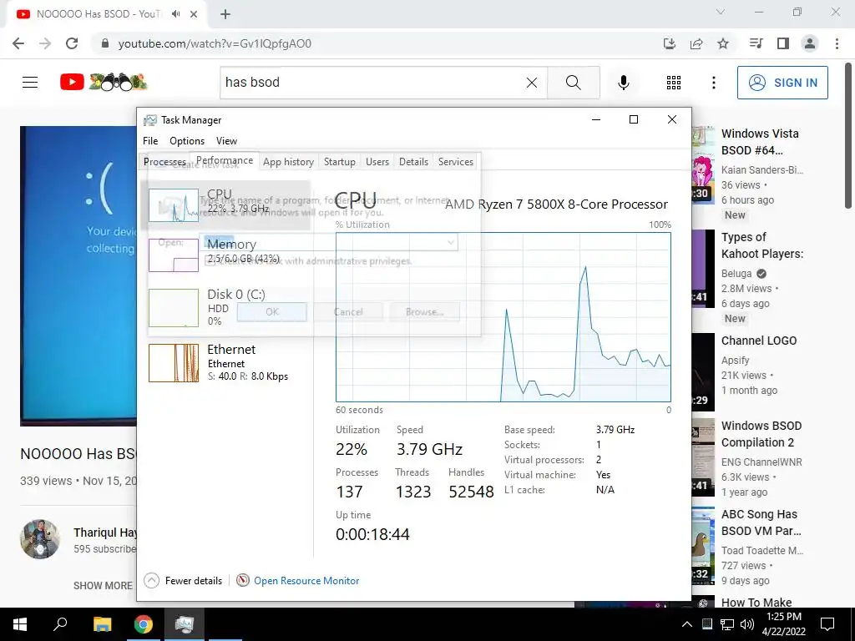
Task: Open Task Manager File menu
Action: [150, 140]
